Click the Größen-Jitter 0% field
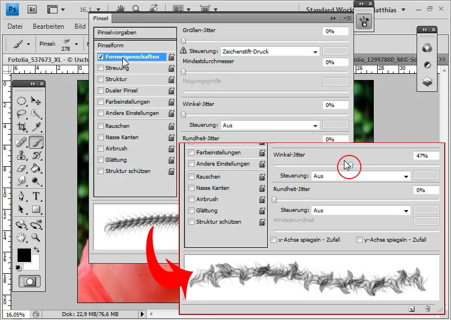The height and width of the screenshot is (320, 451). (335, 32)
